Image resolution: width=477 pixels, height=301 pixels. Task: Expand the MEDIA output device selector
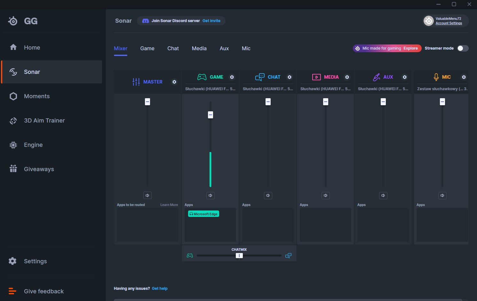(325, 89)
